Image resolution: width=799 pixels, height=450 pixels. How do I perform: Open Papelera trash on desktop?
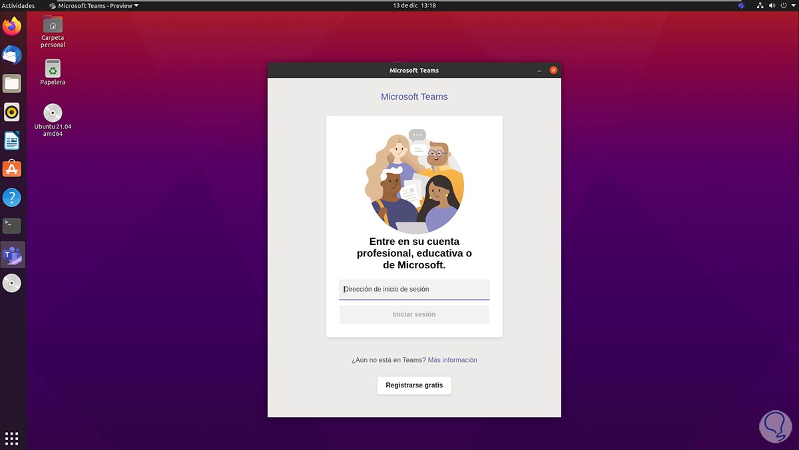pos(53,72)
